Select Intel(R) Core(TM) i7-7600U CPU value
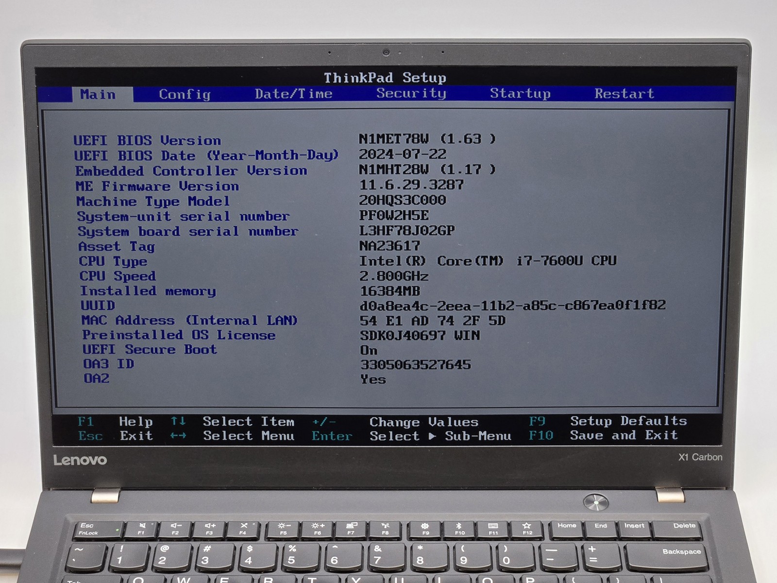Screen dimensions: 777x583 tap(488, 261)
